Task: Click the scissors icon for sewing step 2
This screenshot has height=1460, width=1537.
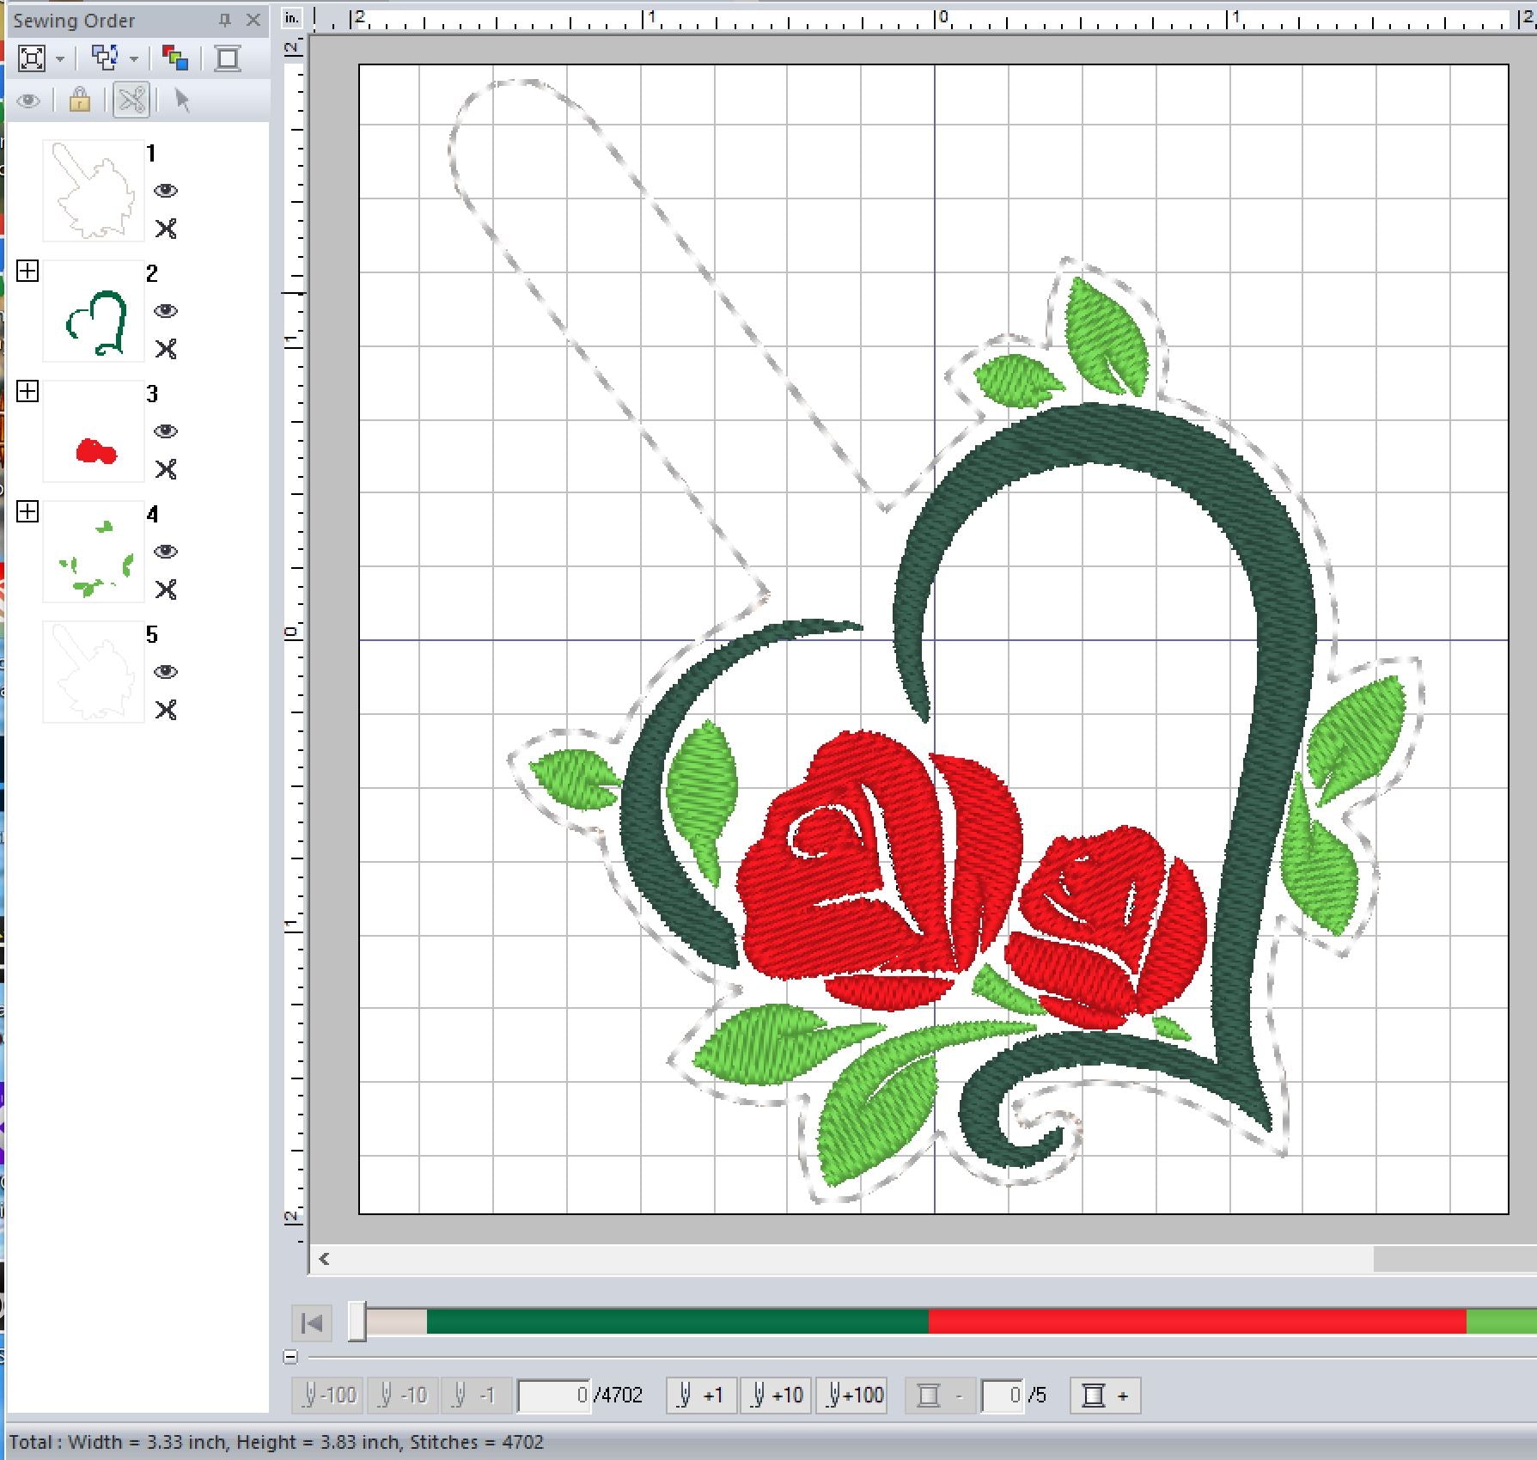Action: tap(166, 349)
